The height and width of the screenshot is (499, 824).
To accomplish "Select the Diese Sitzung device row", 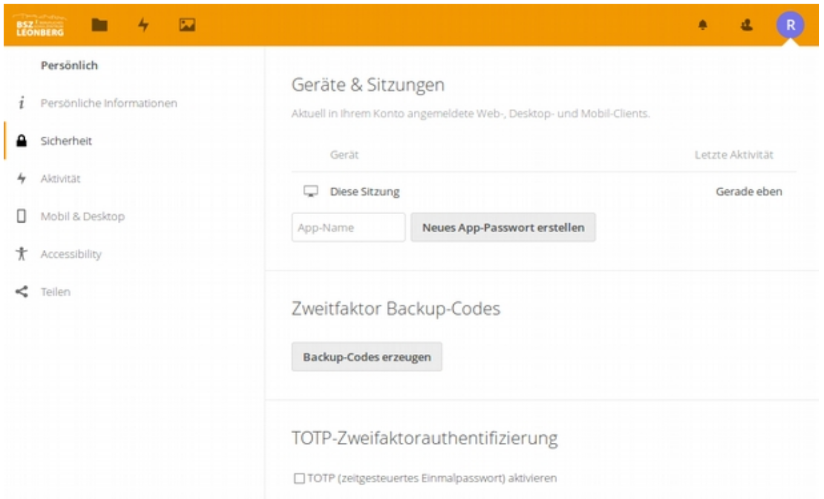I will [x=364, y=192].
